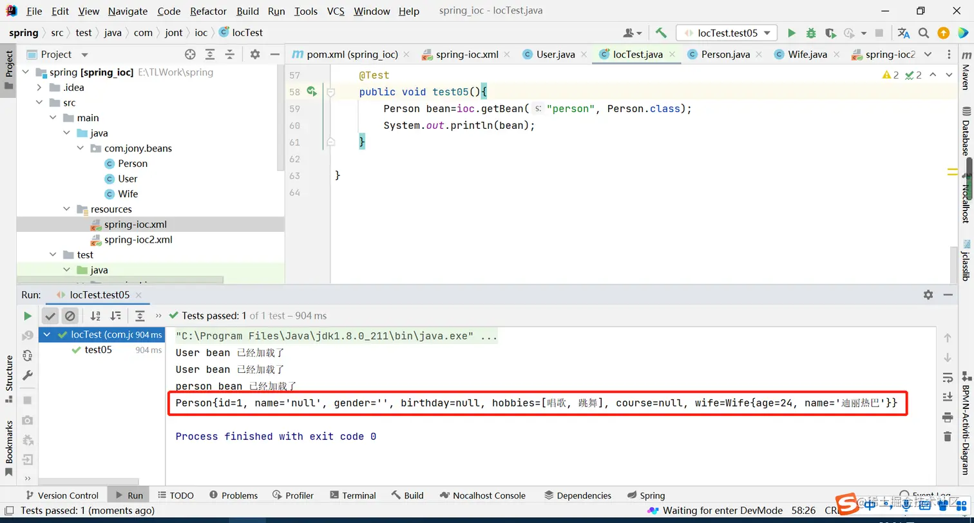Run IocTest.test05 with the green toolbar arrow
The image size is (974, 523).
792,33
